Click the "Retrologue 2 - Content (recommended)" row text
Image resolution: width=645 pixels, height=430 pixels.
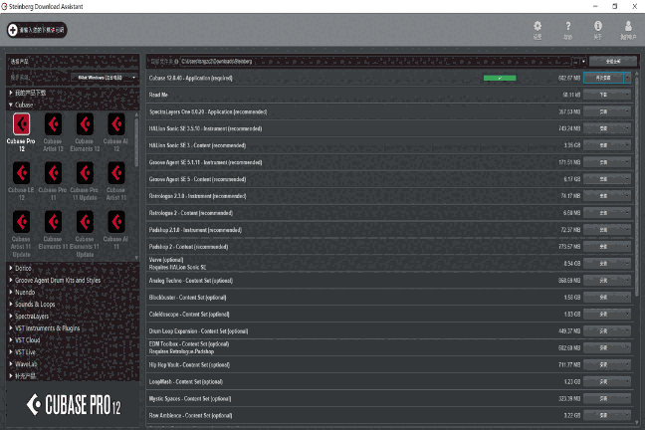[191, 213]
